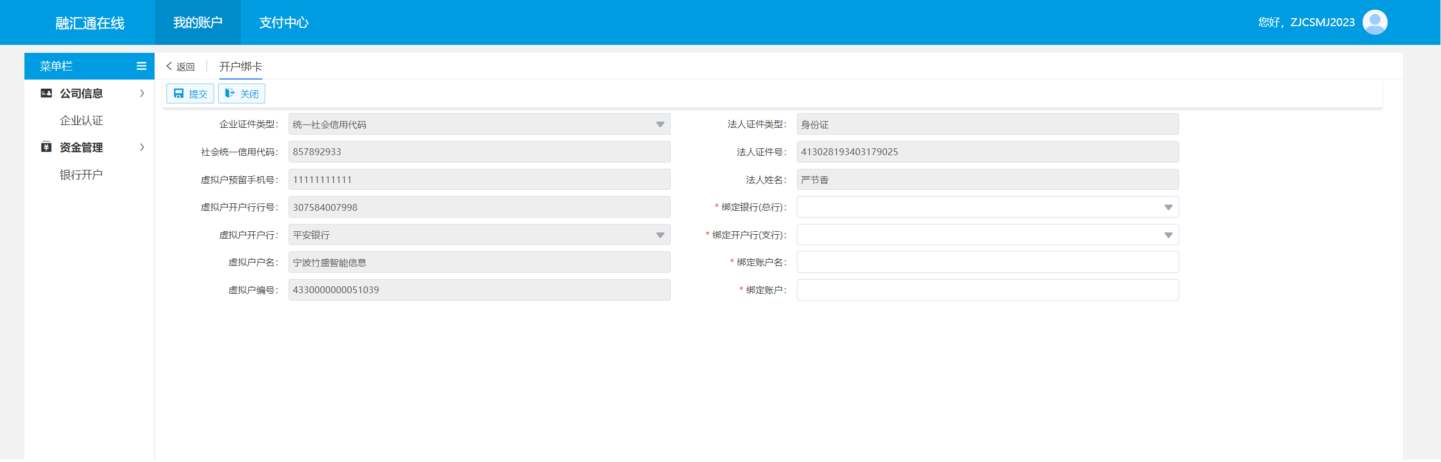
Task: Expand 公司信息 chevron
Action: click(142, 93)
